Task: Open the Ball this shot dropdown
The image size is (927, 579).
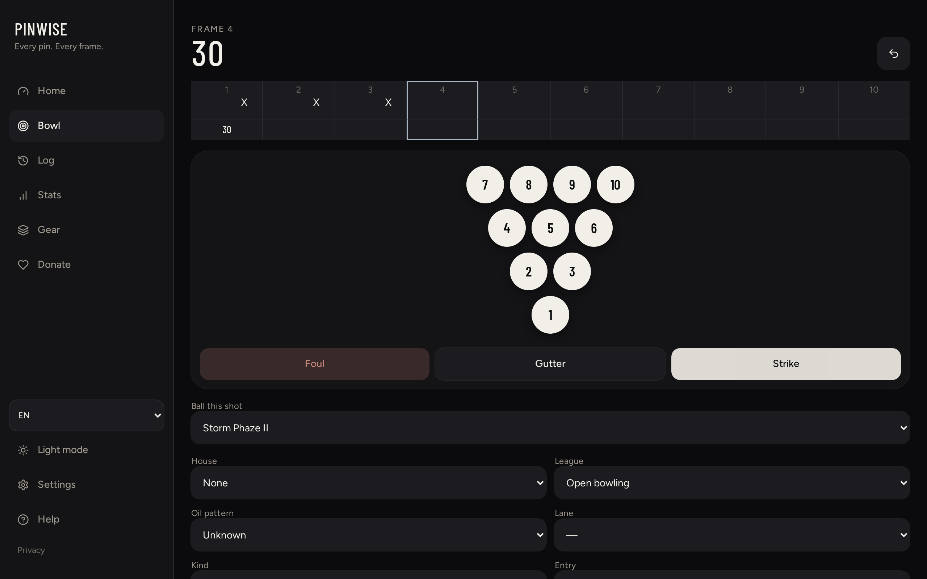Action: 550,428
